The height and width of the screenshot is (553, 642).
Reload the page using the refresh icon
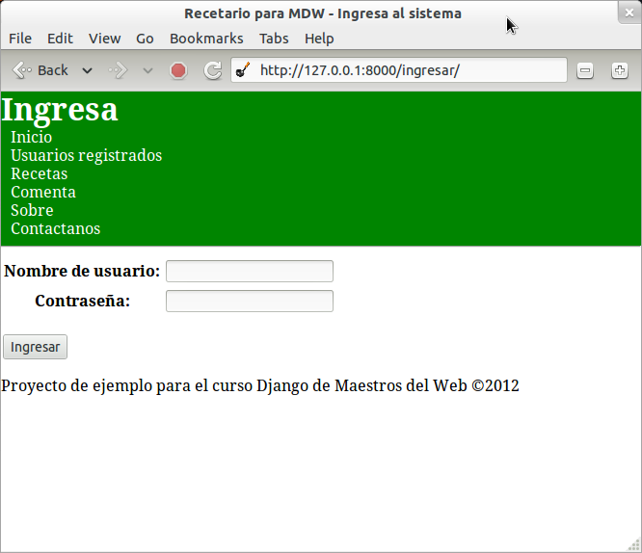(x=213, y=70)
